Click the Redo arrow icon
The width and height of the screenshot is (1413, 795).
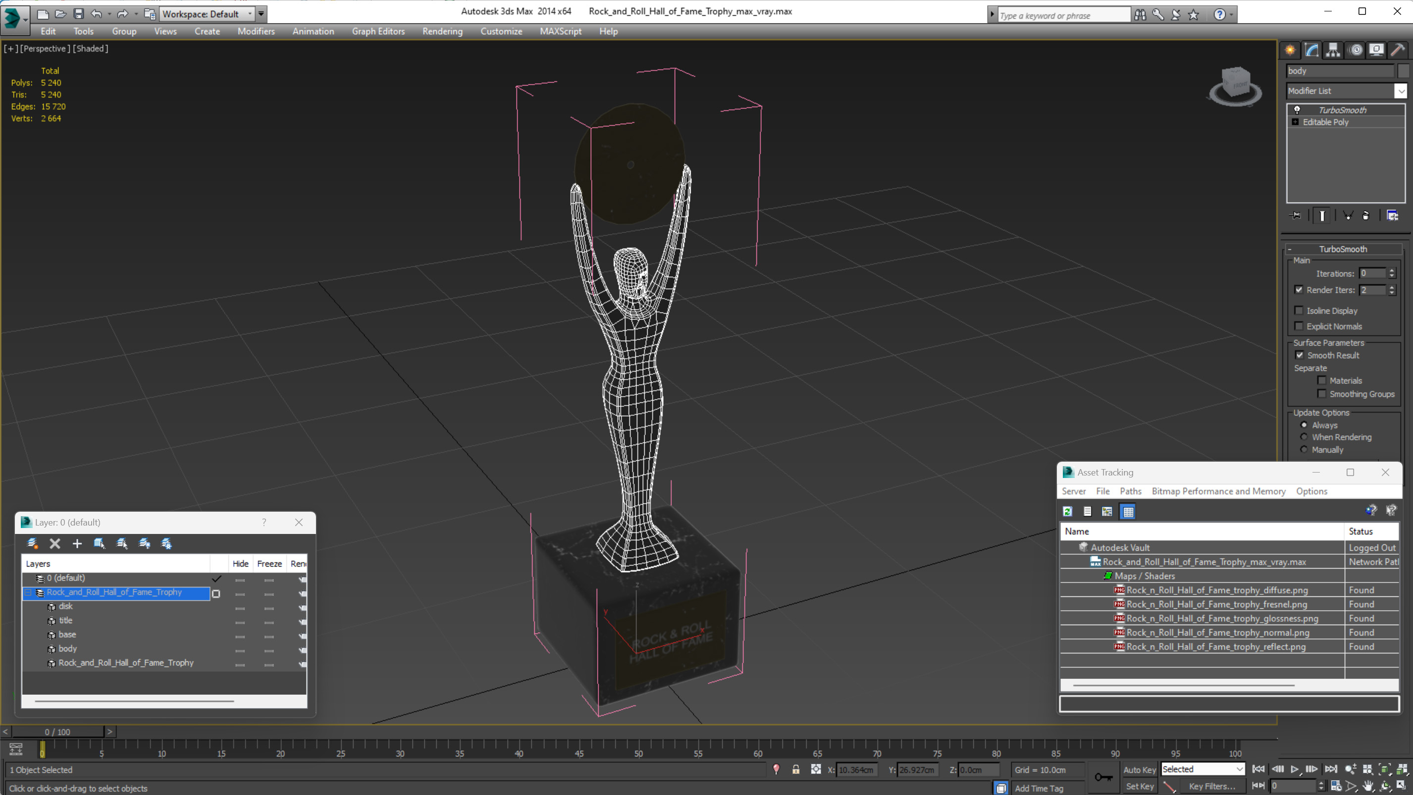click(123, 14)
